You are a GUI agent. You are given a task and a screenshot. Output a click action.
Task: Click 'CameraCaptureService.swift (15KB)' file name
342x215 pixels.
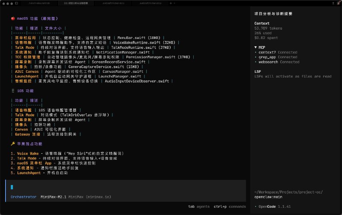[x=103, y=67]
